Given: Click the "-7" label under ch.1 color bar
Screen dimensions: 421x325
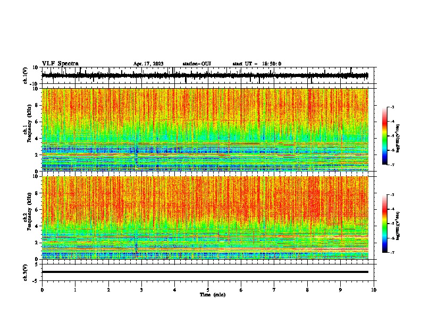Looking at the screenshot, I should [x=392, y=165].
